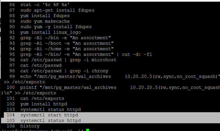Click line 106 history command
220x131 pixels.
[x=30, y=126]
